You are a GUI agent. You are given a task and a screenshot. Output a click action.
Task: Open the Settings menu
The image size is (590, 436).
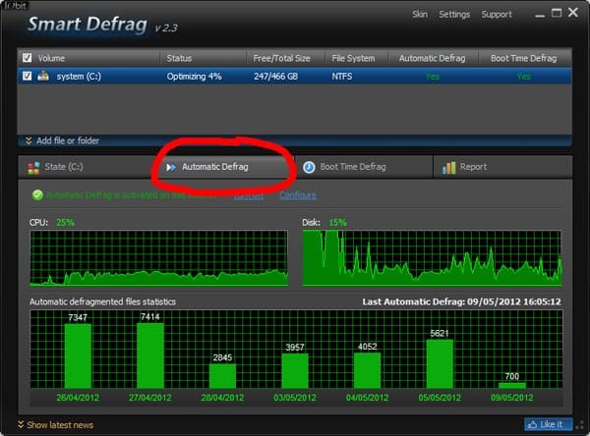click(x=454, y=15)
